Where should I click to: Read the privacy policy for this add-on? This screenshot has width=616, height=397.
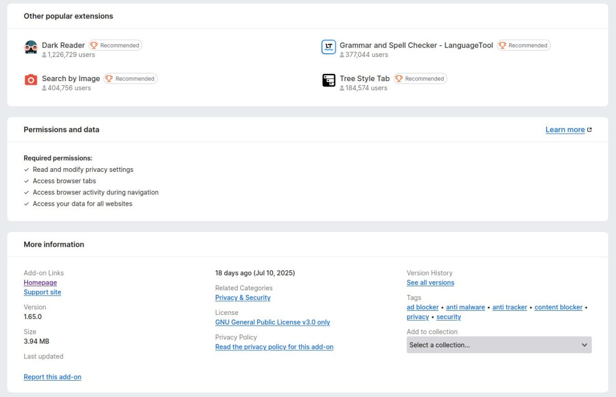click(x=274, y=347)
